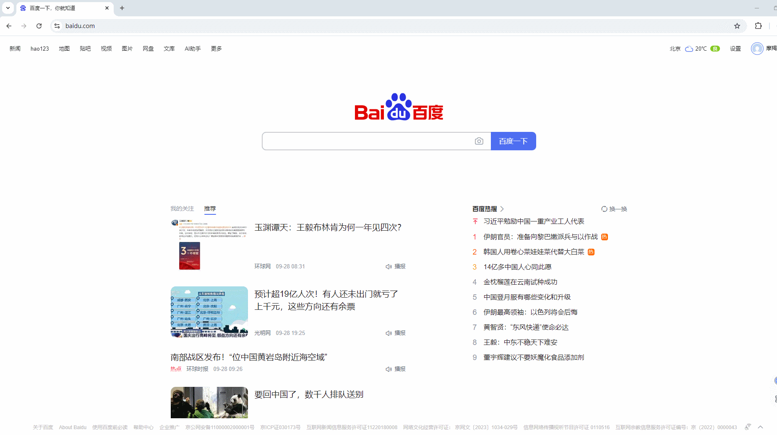Open article 南部战区发布 headline

pyautogui.click(x=249, y=357)
